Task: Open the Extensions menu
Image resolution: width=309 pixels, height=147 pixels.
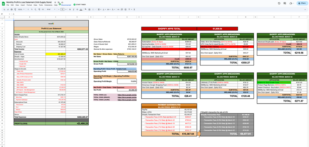Action: coord(48,5)
